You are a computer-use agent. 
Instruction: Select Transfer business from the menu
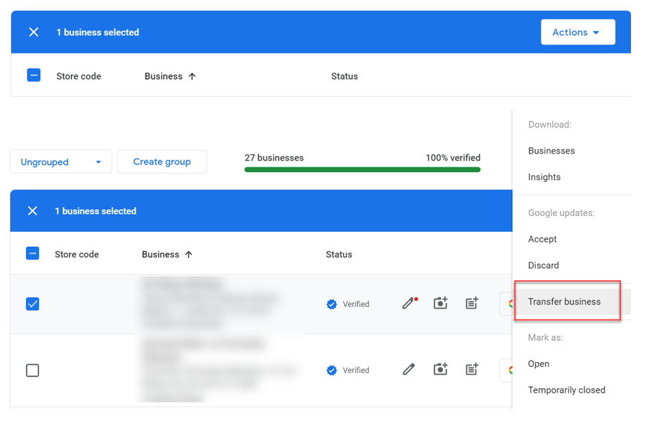click(564, 301)
